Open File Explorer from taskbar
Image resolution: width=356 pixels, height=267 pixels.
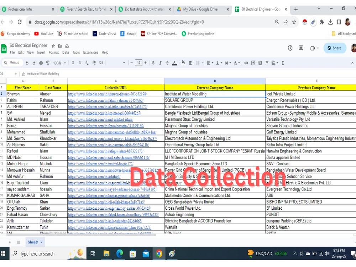pyautogui.click(x=106, y=253)
